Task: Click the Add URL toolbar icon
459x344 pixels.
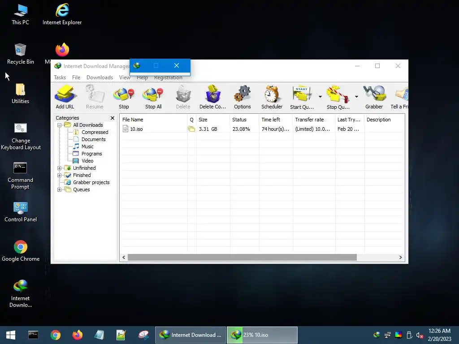Action: coord(65,97)
